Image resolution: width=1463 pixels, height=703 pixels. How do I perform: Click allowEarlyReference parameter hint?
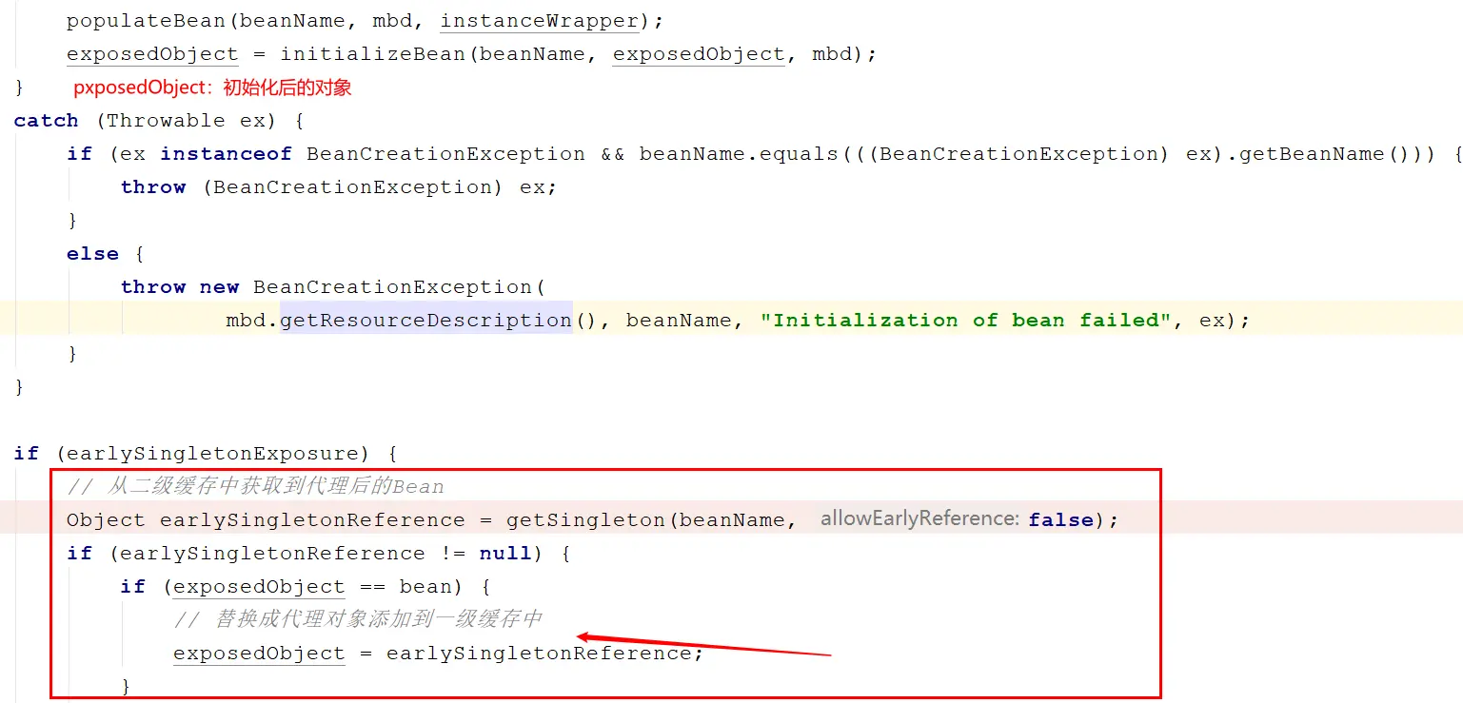(919, 518)
